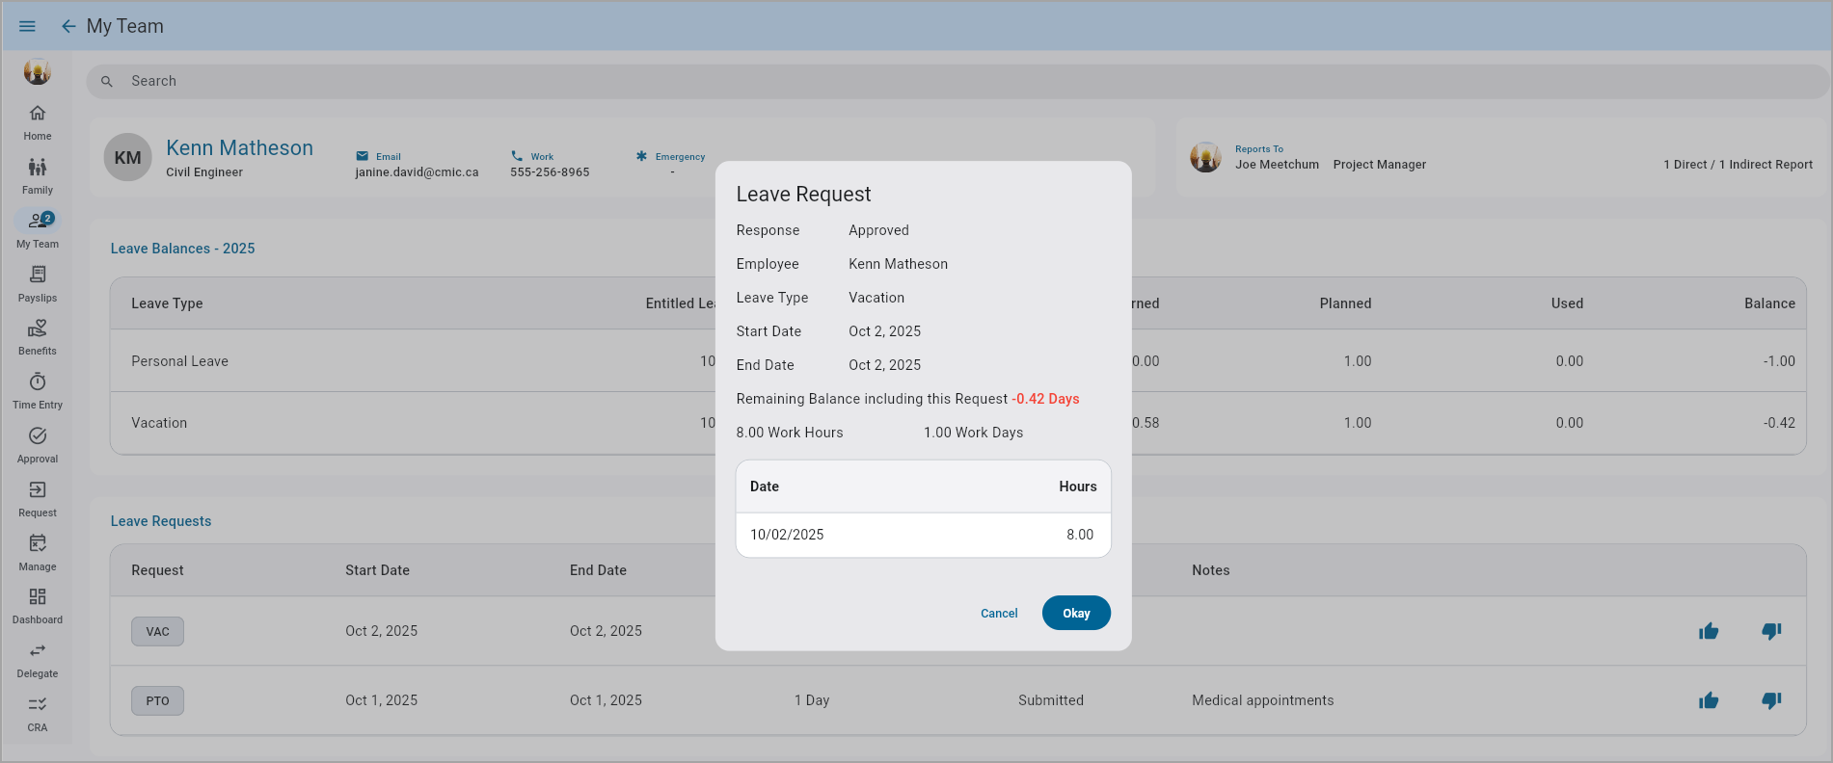Open the Manage sidebar item

pos(38,553)
